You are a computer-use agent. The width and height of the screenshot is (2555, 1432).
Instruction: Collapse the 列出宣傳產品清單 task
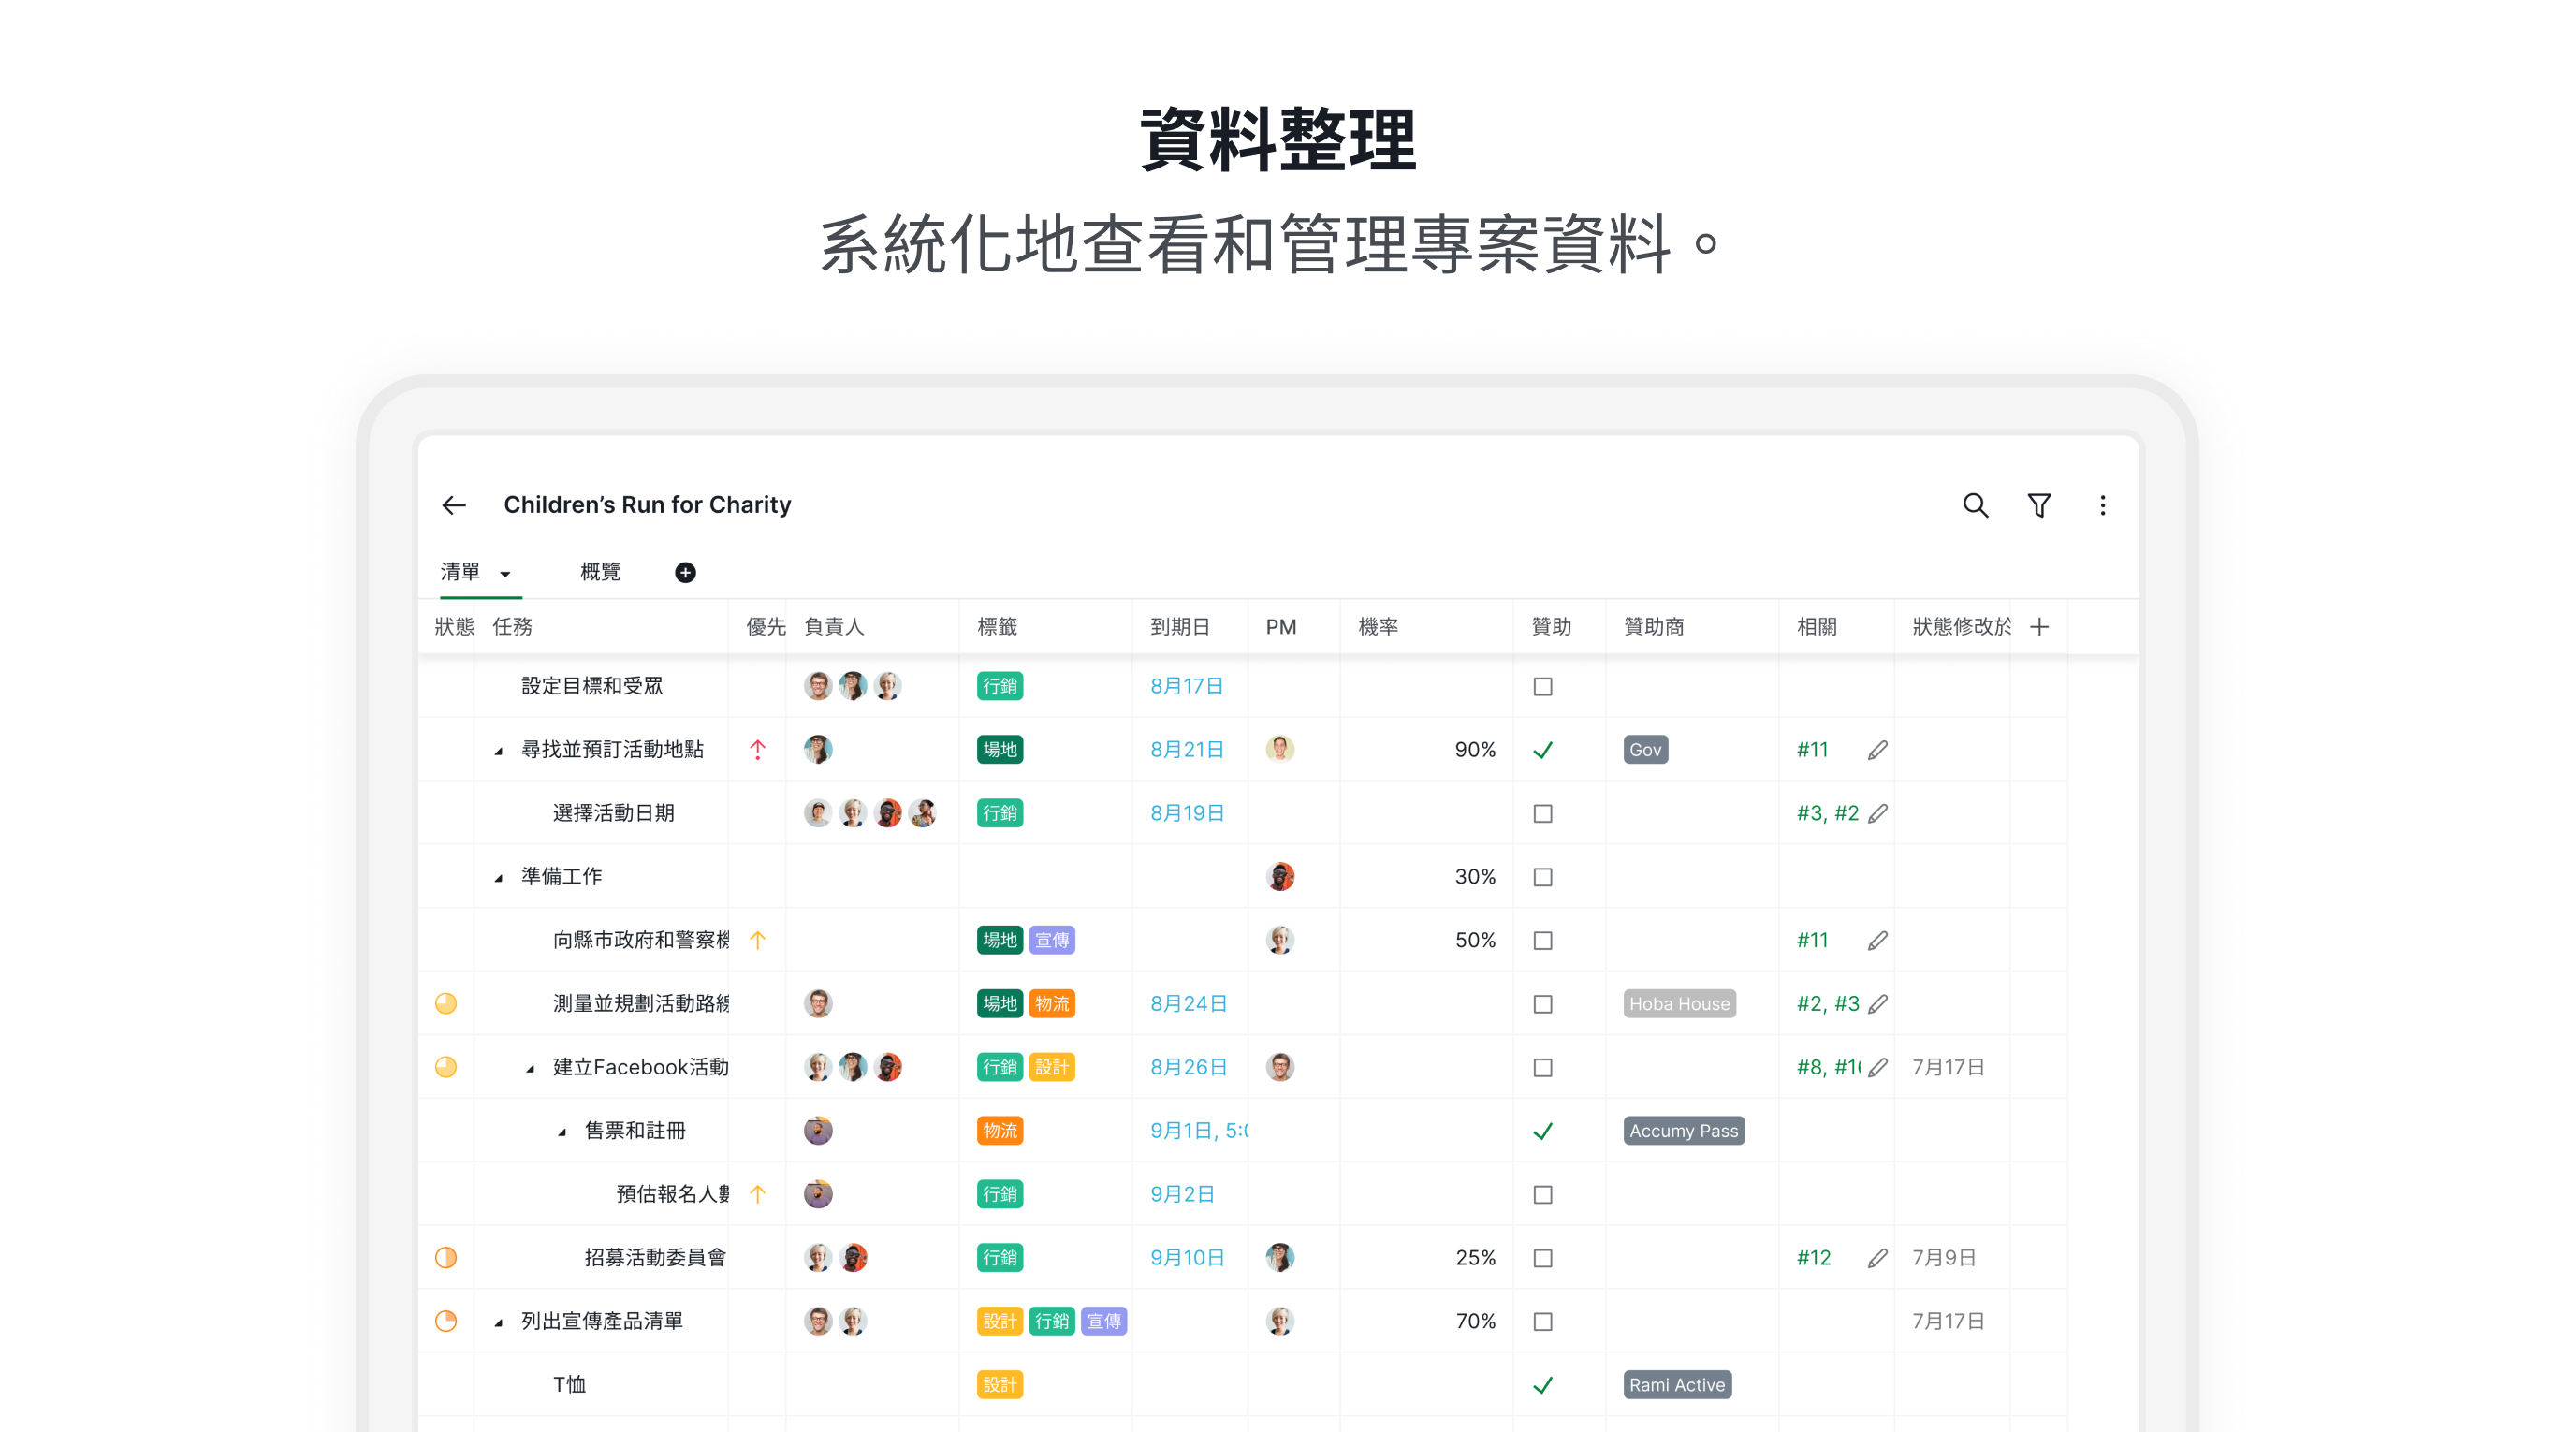click(499, 1322)
